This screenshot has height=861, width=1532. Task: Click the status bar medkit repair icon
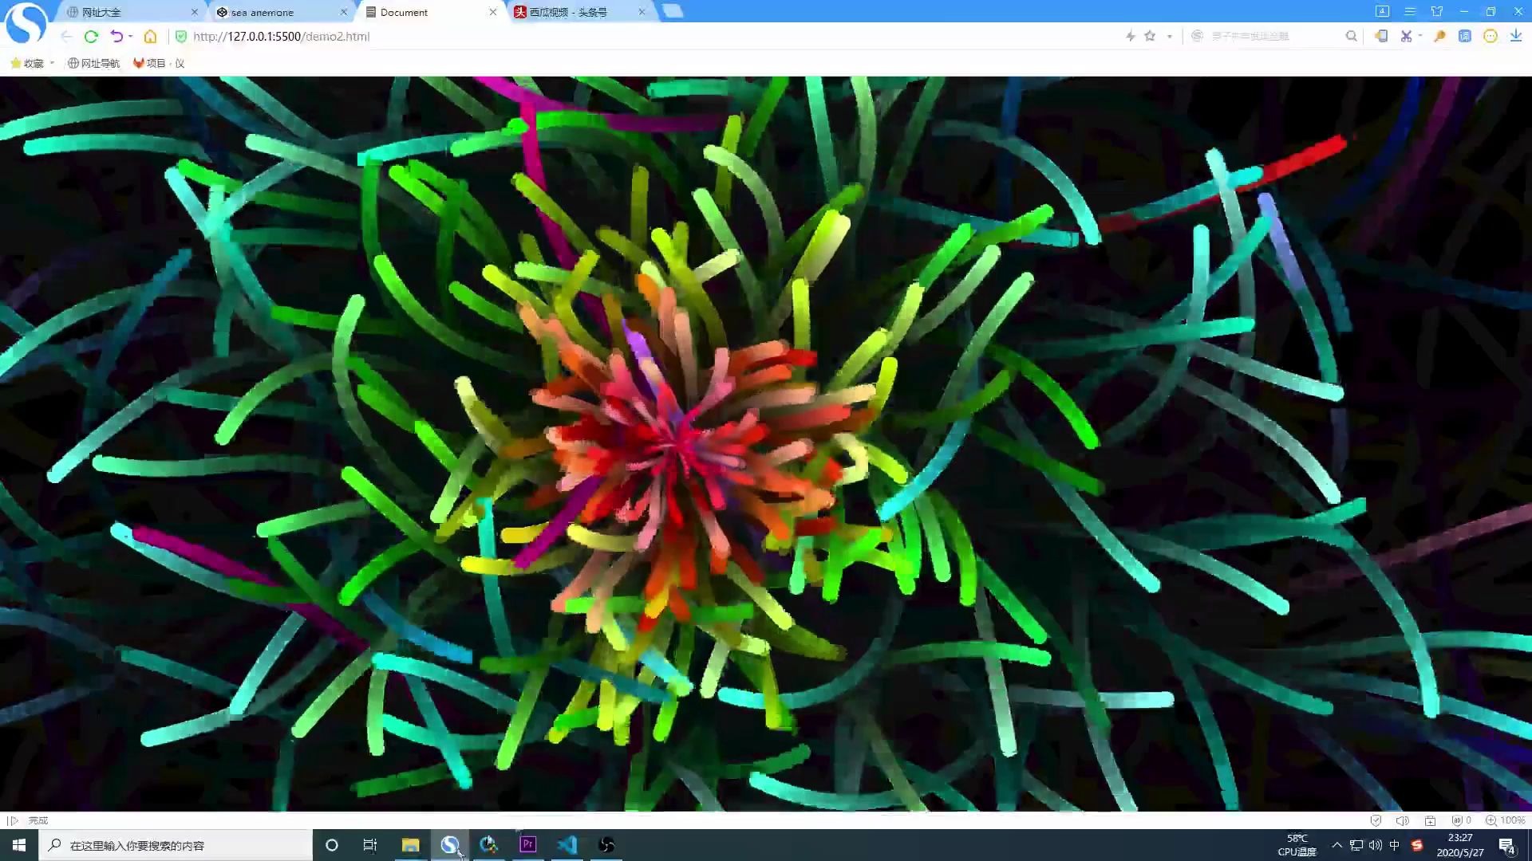[x=1430, y=820]
